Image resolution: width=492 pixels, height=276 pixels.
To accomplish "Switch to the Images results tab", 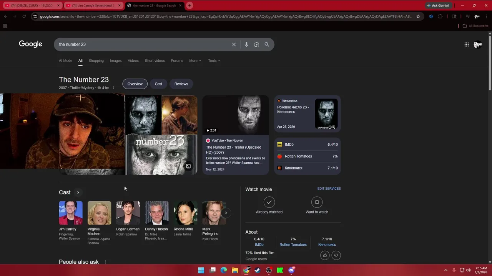I will click(116, 61).
